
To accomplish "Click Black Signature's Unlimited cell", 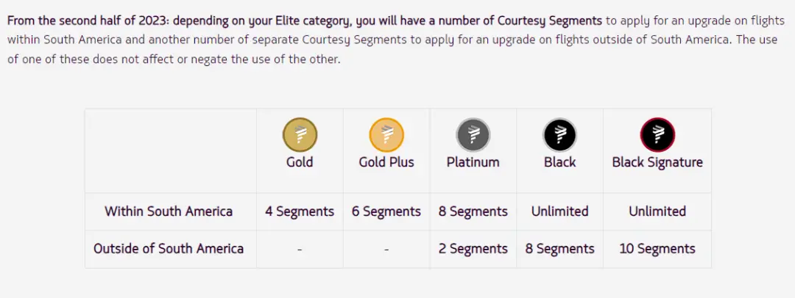I will click(x=657, y=211).
